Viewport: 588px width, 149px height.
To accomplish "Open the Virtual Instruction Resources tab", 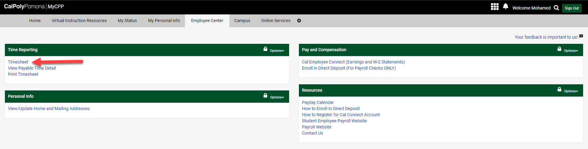I will click(x=79, y=21).
